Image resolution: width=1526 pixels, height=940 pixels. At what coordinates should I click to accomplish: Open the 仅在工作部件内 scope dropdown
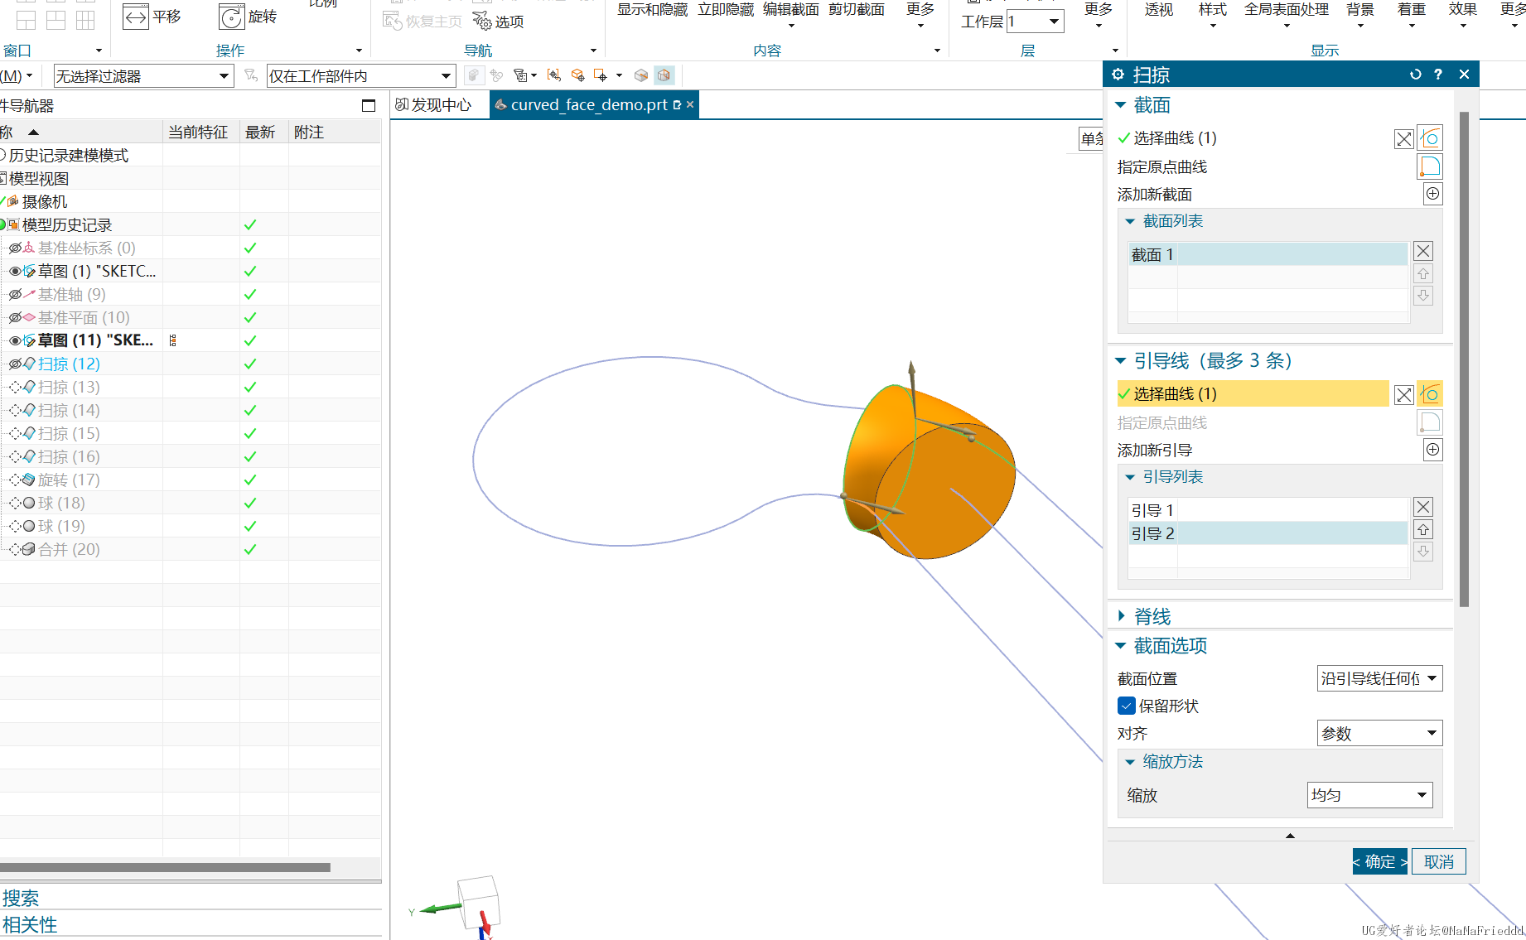(x=361, y=76)
